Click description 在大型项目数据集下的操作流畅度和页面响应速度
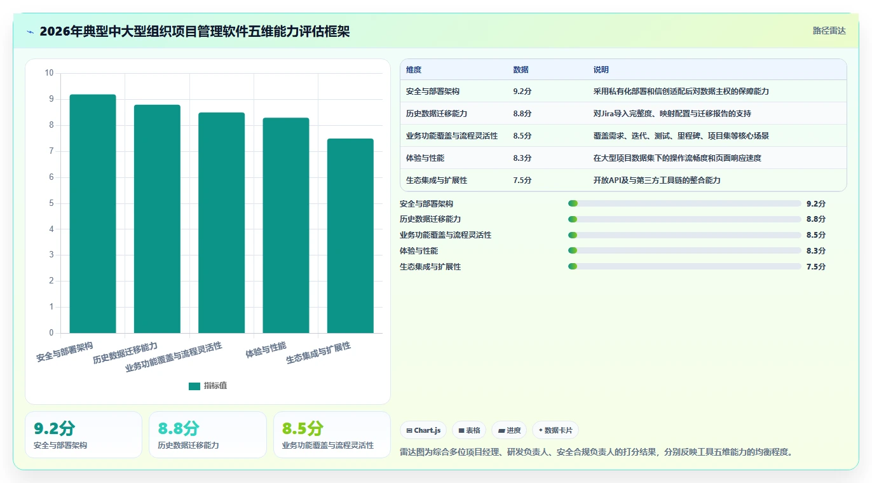This screenshot has height=483, width=872. [x=678, y=158]
